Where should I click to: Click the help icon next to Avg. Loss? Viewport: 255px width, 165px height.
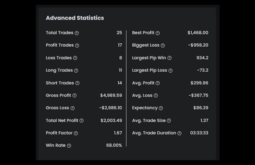156,96
